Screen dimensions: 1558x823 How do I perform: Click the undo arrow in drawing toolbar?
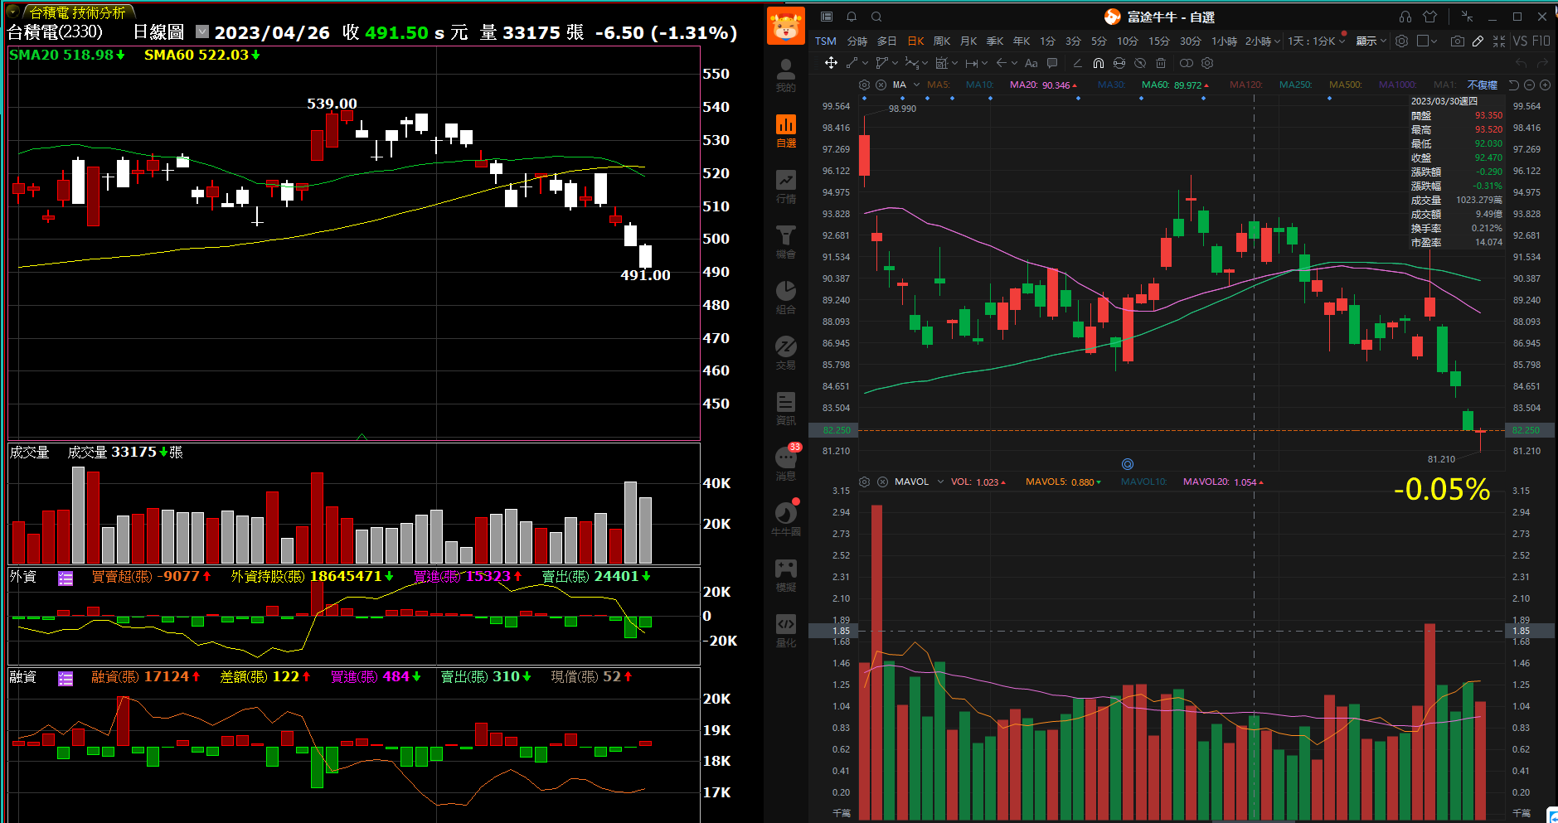click(x=1521, y=63)
